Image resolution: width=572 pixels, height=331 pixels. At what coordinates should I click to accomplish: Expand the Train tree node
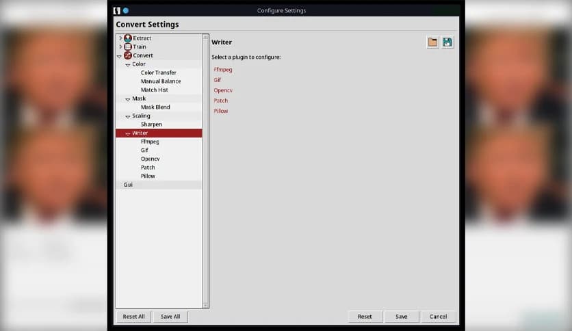pos(120,47)
